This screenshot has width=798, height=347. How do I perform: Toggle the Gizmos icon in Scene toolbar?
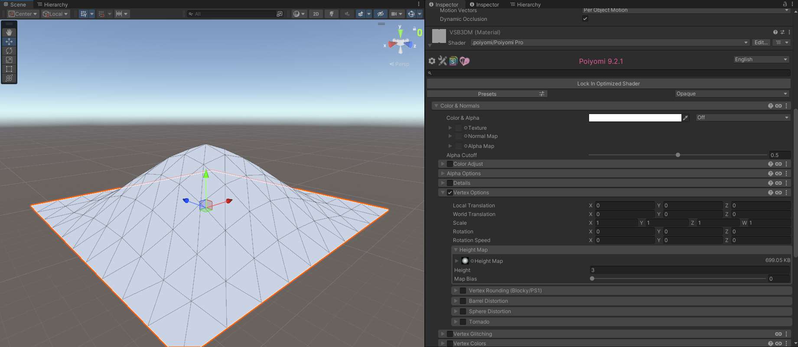(411, 14)
